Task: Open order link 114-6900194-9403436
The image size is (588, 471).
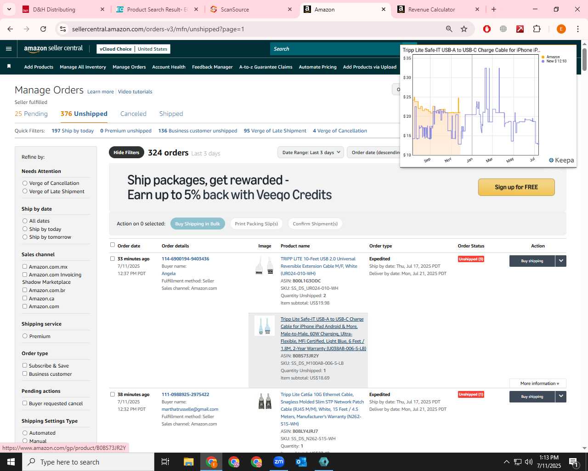Action: (185, 258)
